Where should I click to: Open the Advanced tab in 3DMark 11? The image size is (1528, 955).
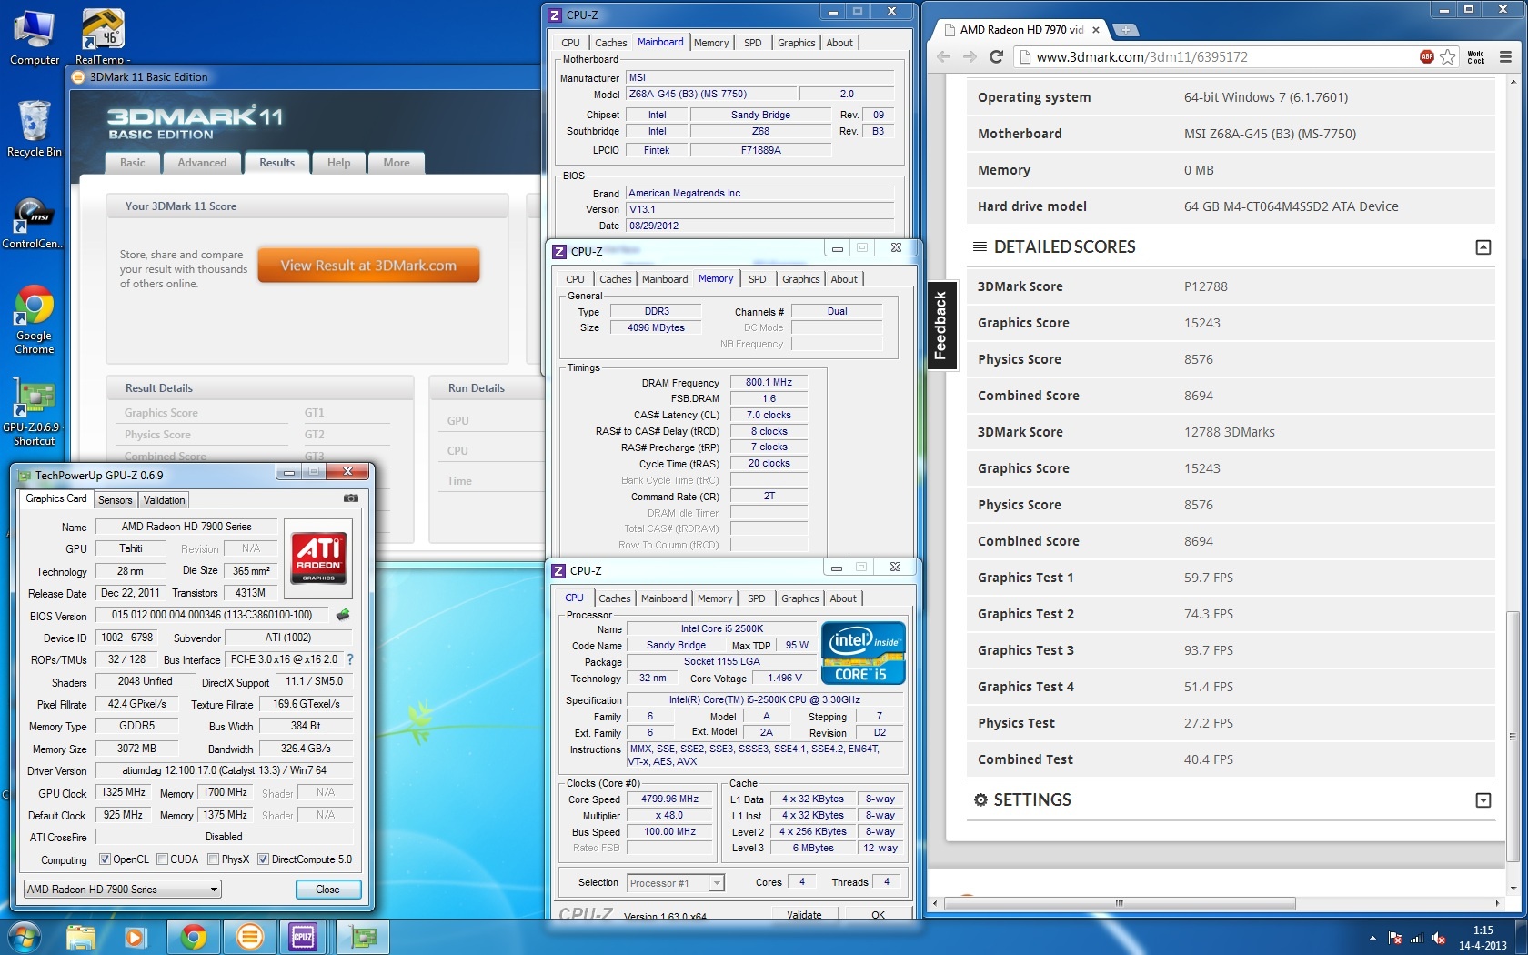click(x=202, y=163)
